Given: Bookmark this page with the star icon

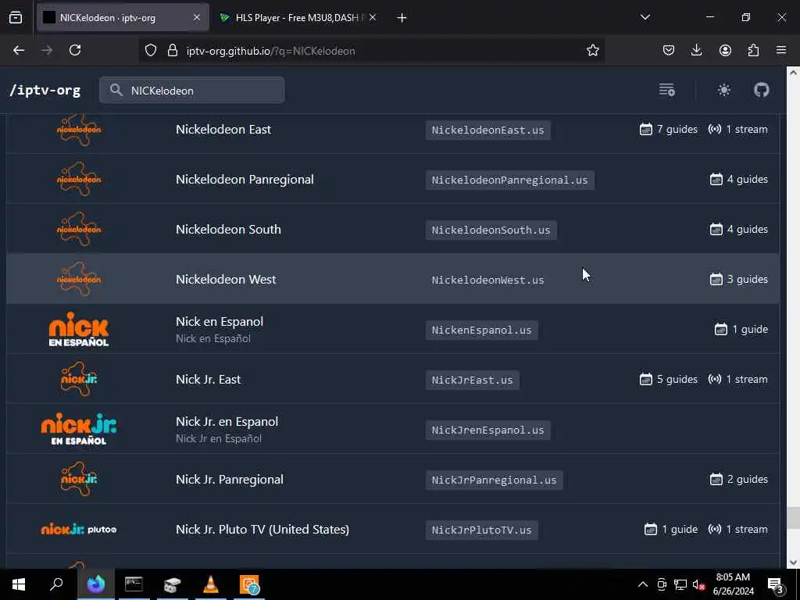Looking at the screenshot, I should point(592,51).
